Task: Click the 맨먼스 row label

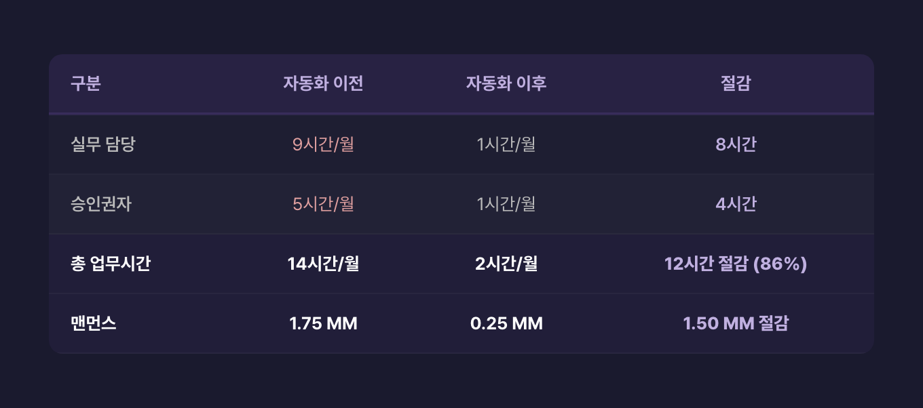Action: click(x=94, y=323)
